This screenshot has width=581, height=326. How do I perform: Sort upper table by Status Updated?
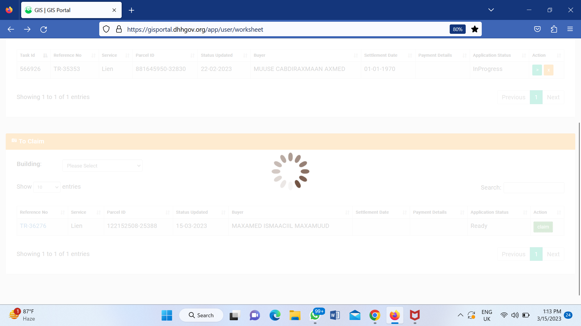pyautogui.click(x=224, y=55)
